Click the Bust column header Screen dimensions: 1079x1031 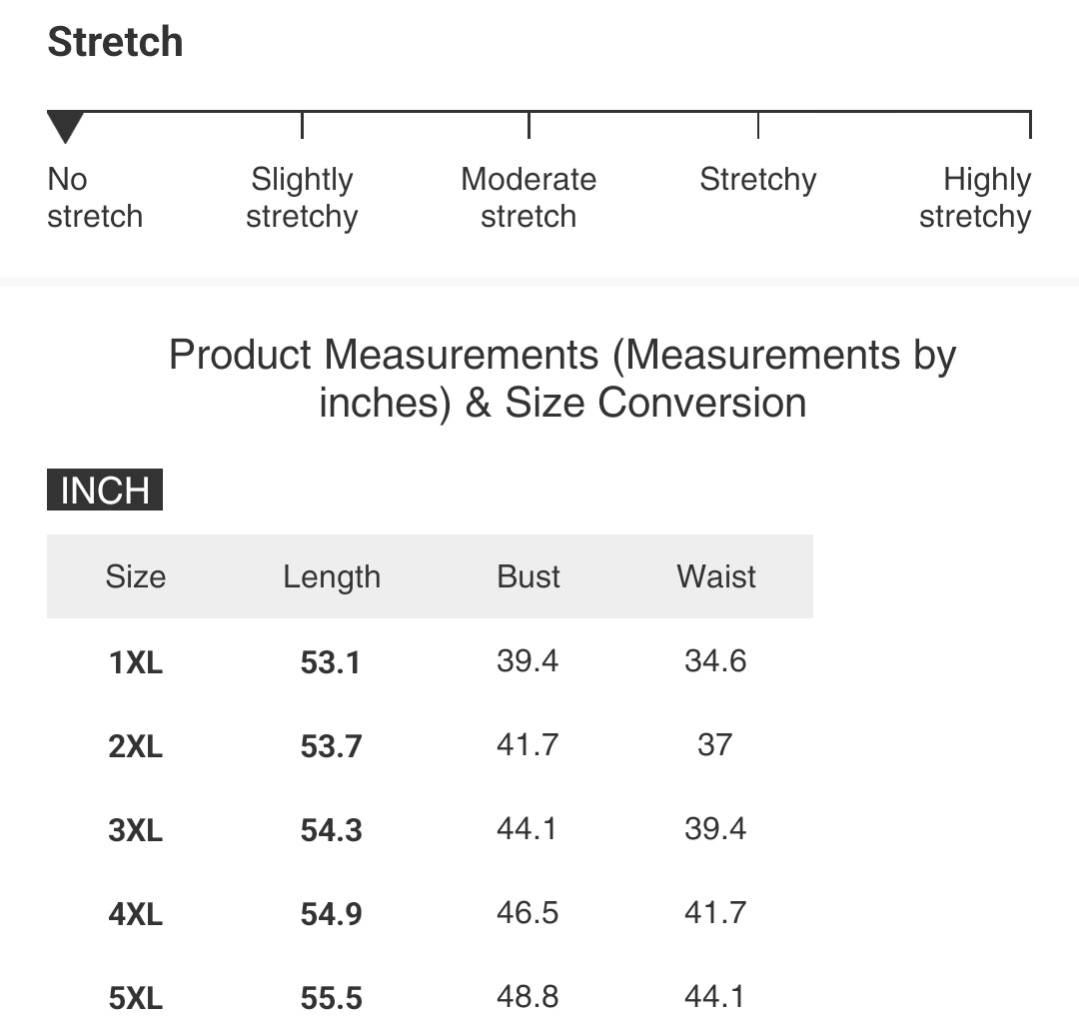pyautogui.click(x=529, y=576)
